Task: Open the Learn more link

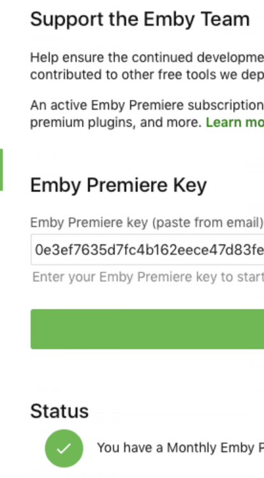Action: 235,122
